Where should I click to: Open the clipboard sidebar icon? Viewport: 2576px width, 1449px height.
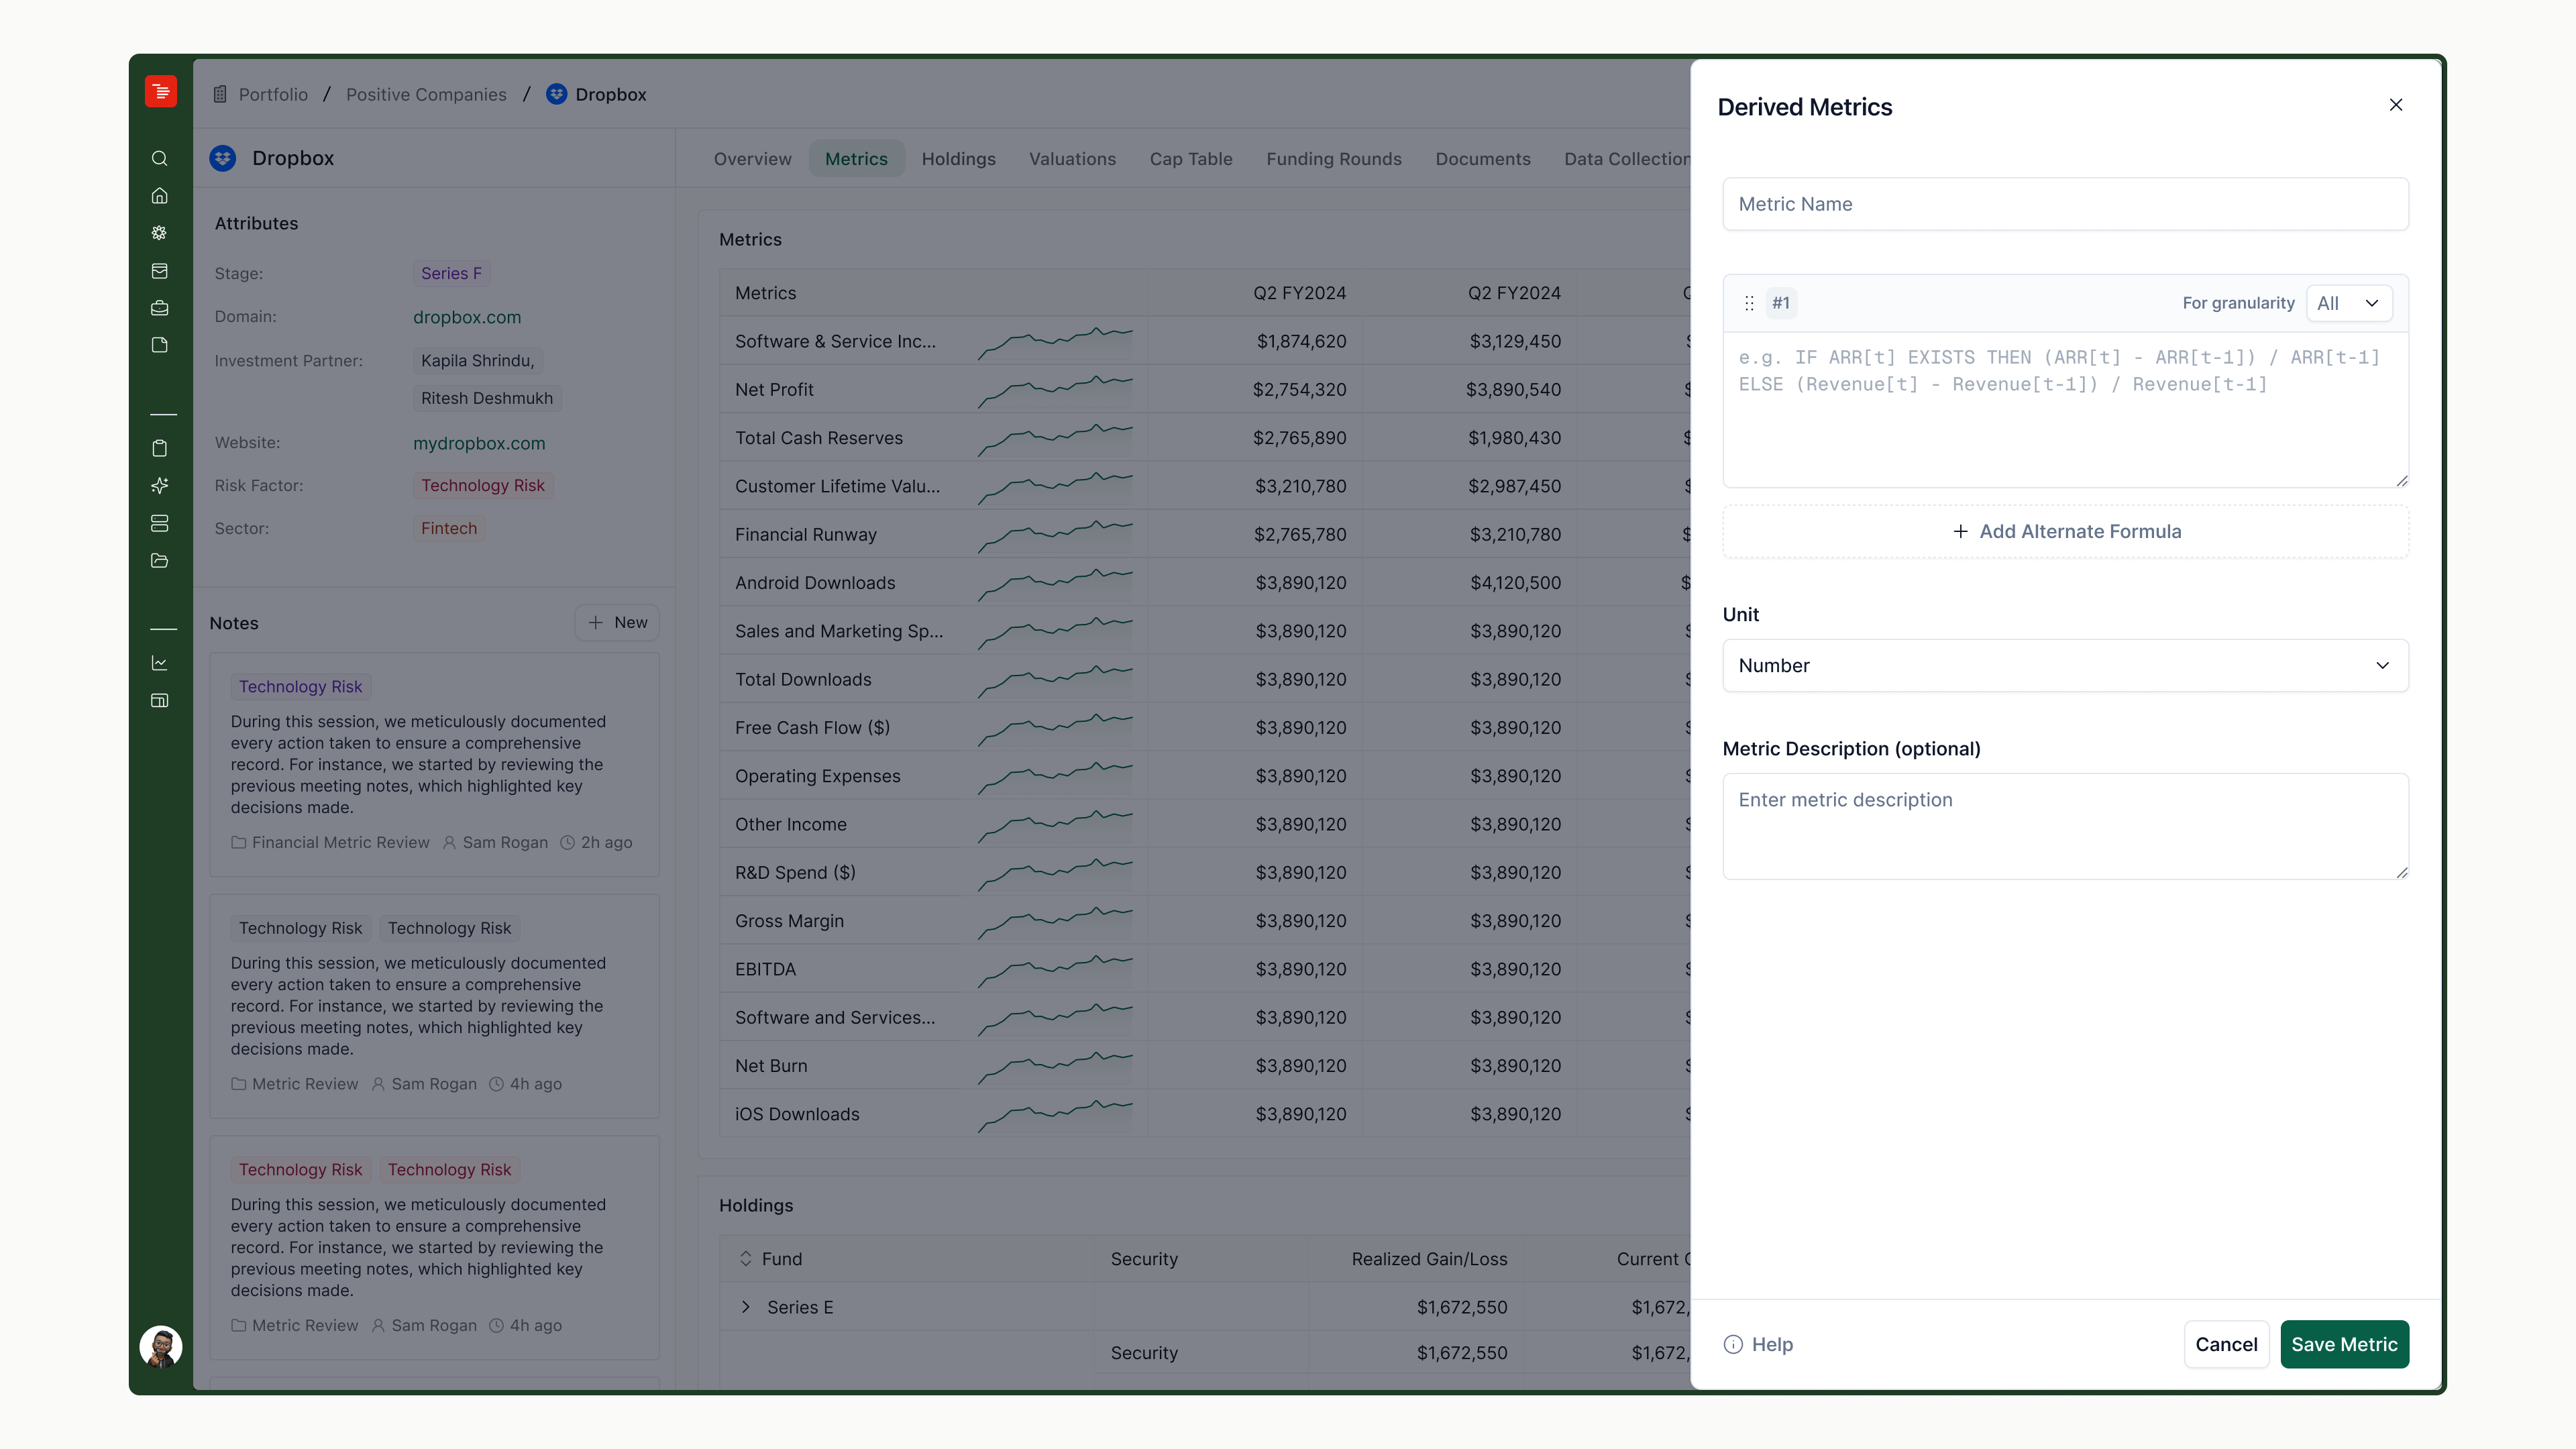[x=159, y=448]
